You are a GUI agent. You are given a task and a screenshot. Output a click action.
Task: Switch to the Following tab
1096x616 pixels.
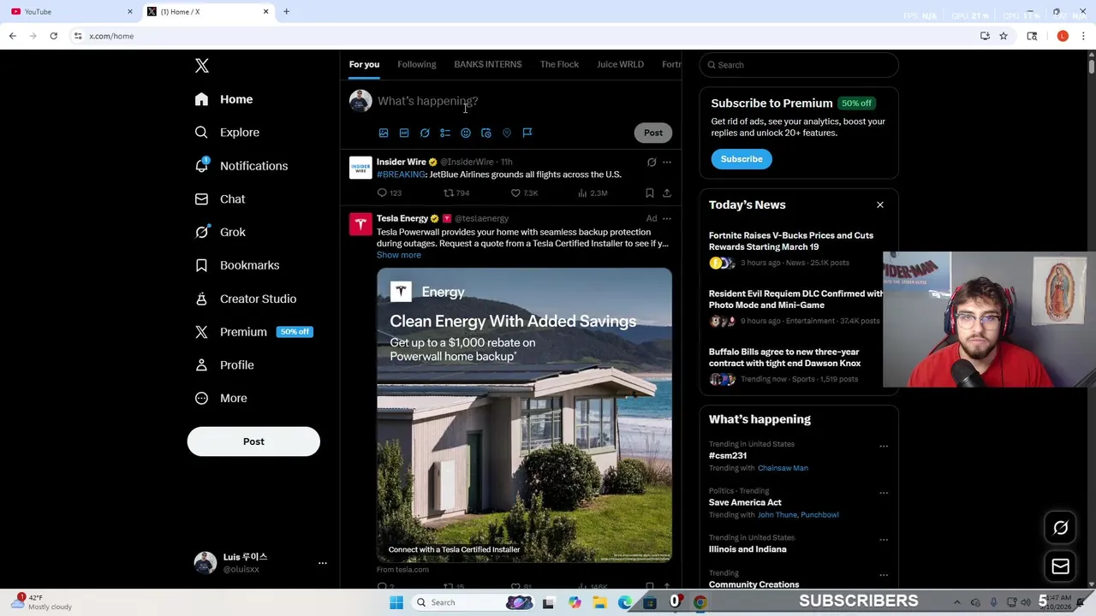tap(417, 64)
